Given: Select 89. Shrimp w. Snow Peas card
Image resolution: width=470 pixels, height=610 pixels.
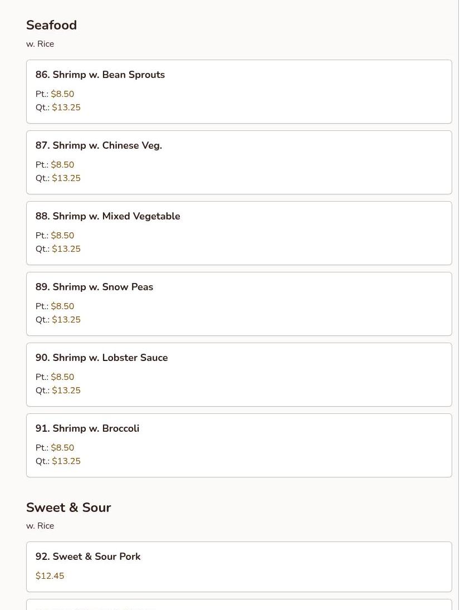Looking at the screenshot, I should [x=239, y=304].
